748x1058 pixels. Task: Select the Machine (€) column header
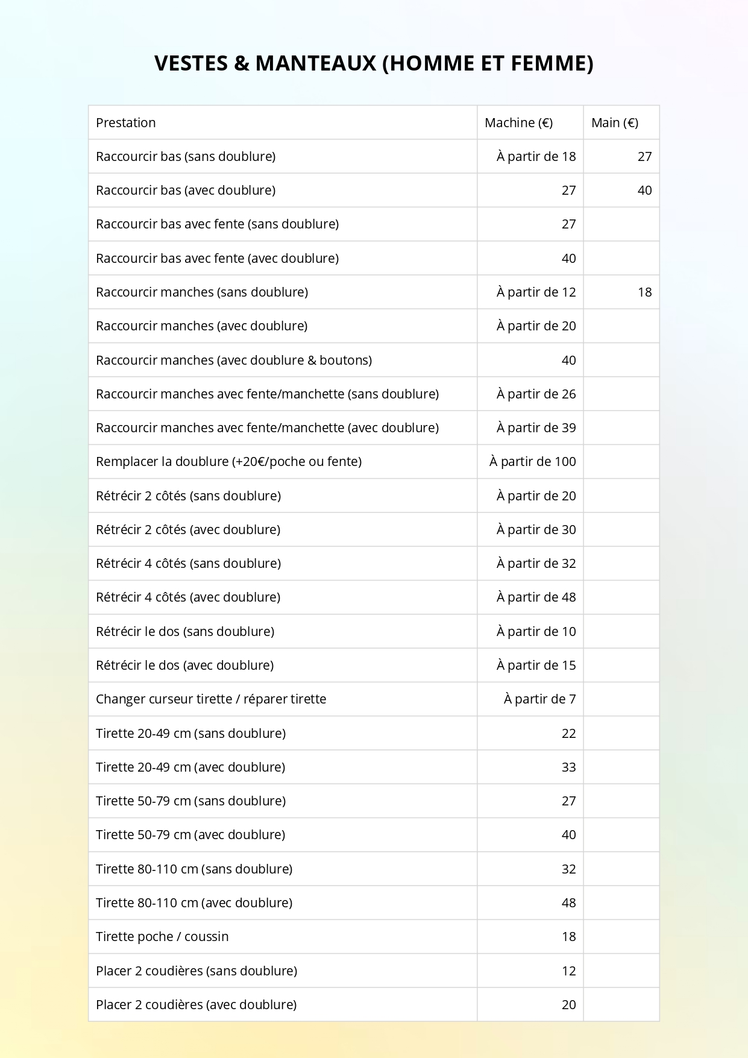pos(530,122)
